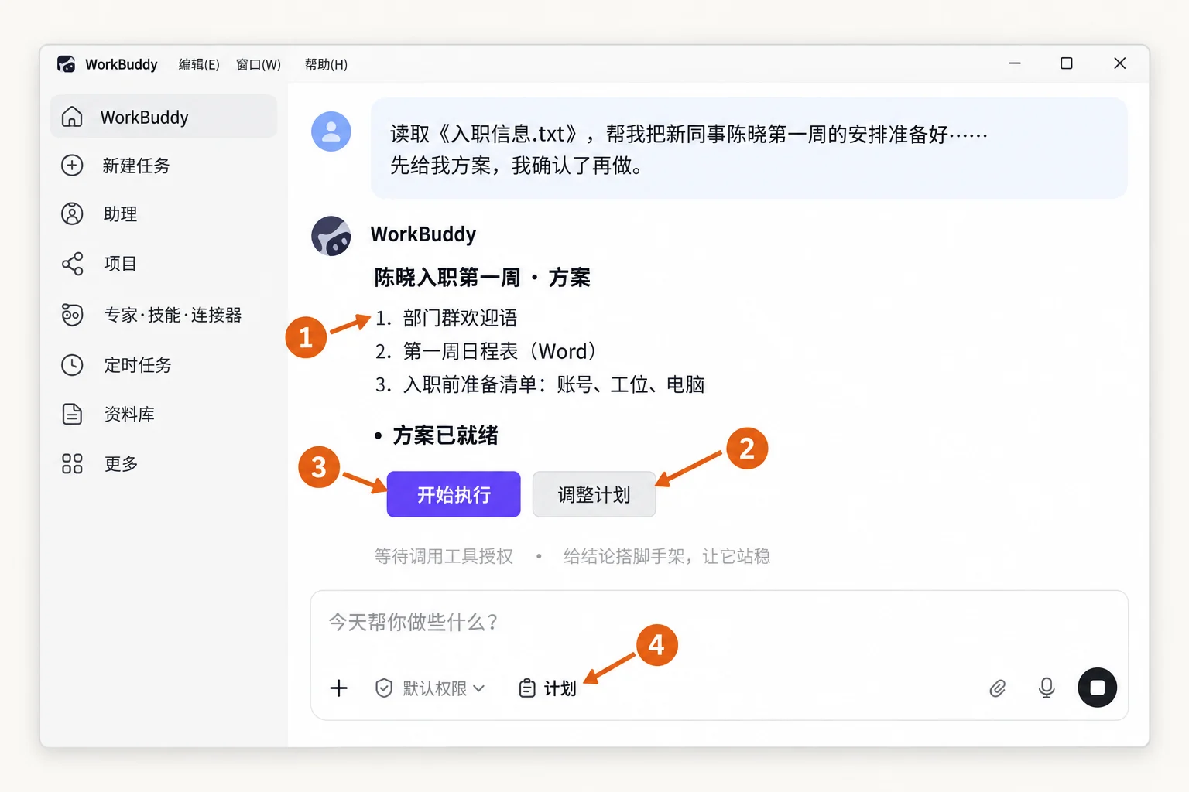Viewport: 1189px width, 792px height.
Task: Click the text 入职前准备清单
Action: point(470,384)
